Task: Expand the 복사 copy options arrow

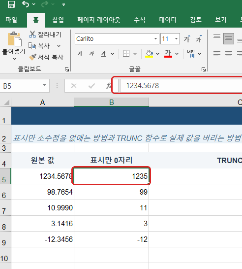Action: point(59,46)
